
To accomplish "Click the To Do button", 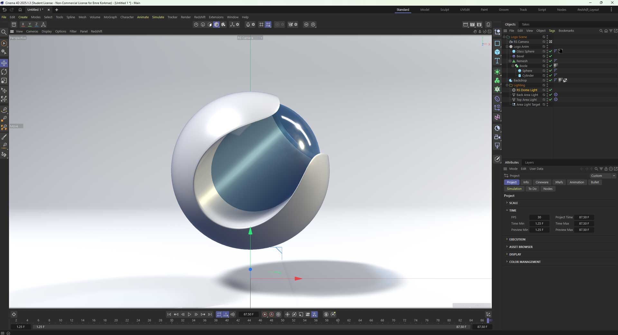I will pyautogui.click(x=532, y=189).
